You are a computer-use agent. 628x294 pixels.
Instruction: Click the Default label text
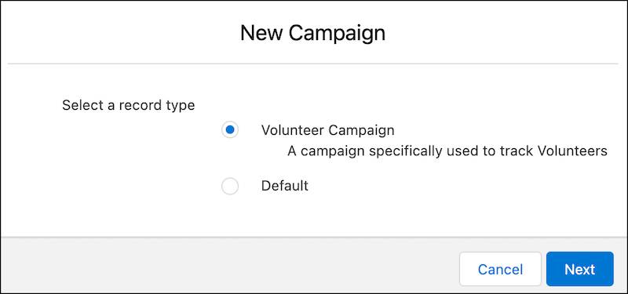(285, 186)
